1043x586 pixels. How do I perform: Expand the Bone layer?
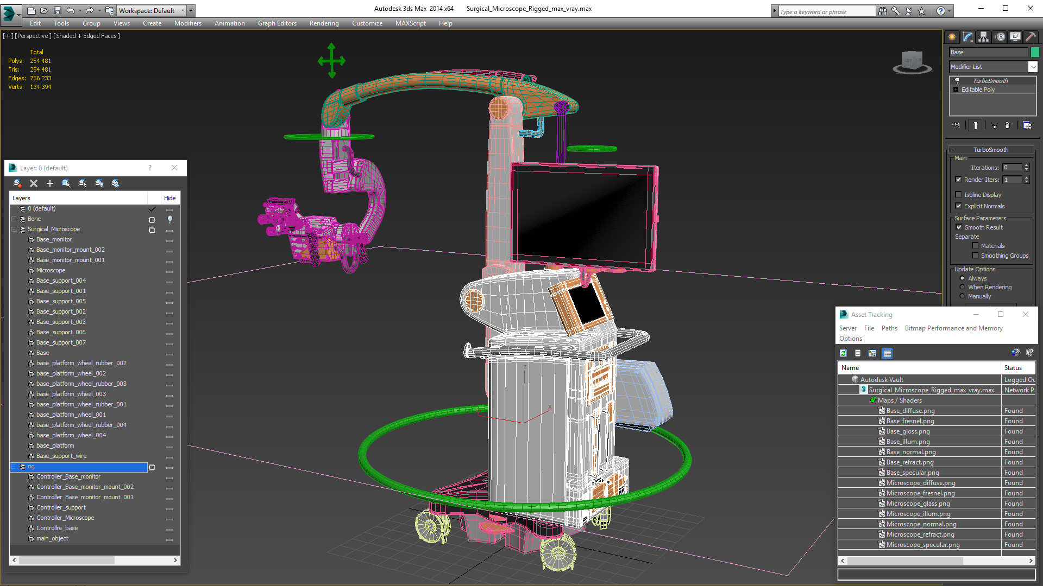(x=14, y=219)
